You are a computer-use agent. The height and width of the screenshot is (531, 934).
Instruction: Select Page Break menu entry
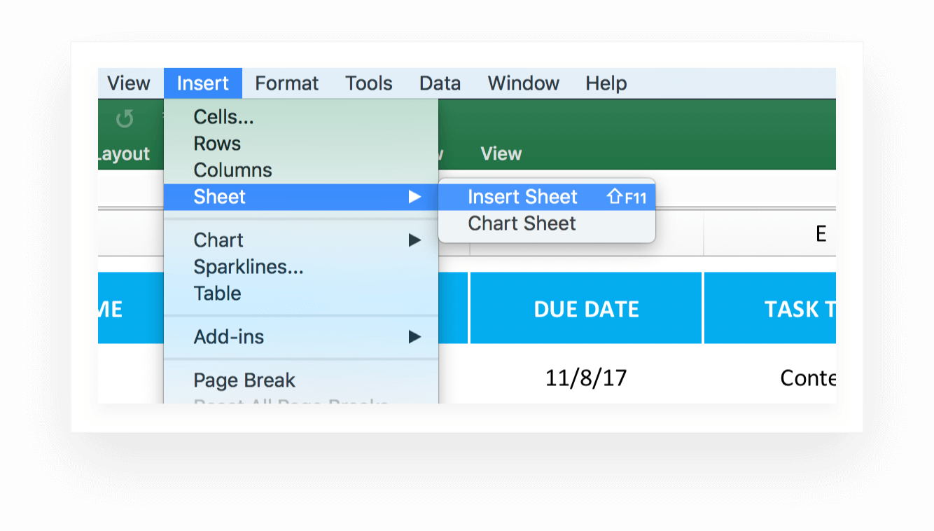click(x=244, y=380)
